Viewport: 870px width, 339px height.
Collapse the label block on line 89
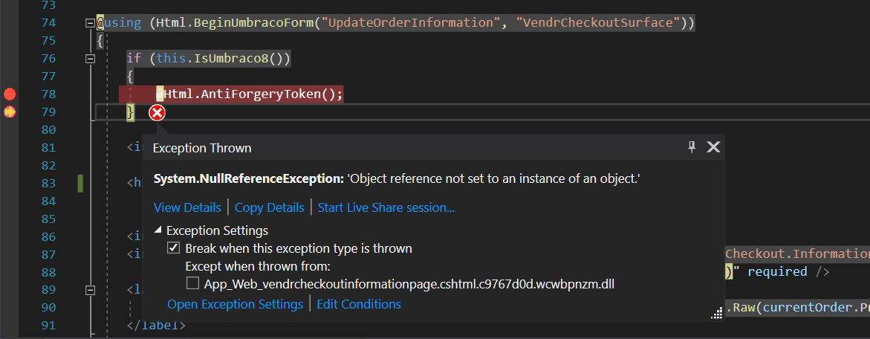[90, 290]
